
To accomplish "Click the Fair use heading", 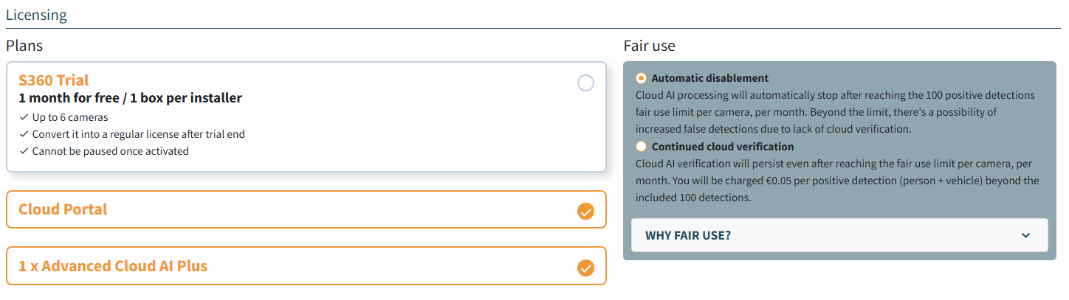I will click(650, 46).
